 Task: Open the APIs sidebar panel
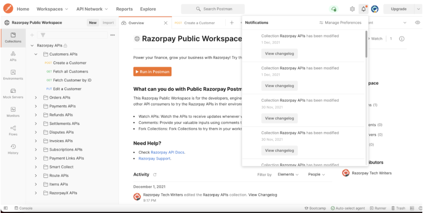point(13,56)
